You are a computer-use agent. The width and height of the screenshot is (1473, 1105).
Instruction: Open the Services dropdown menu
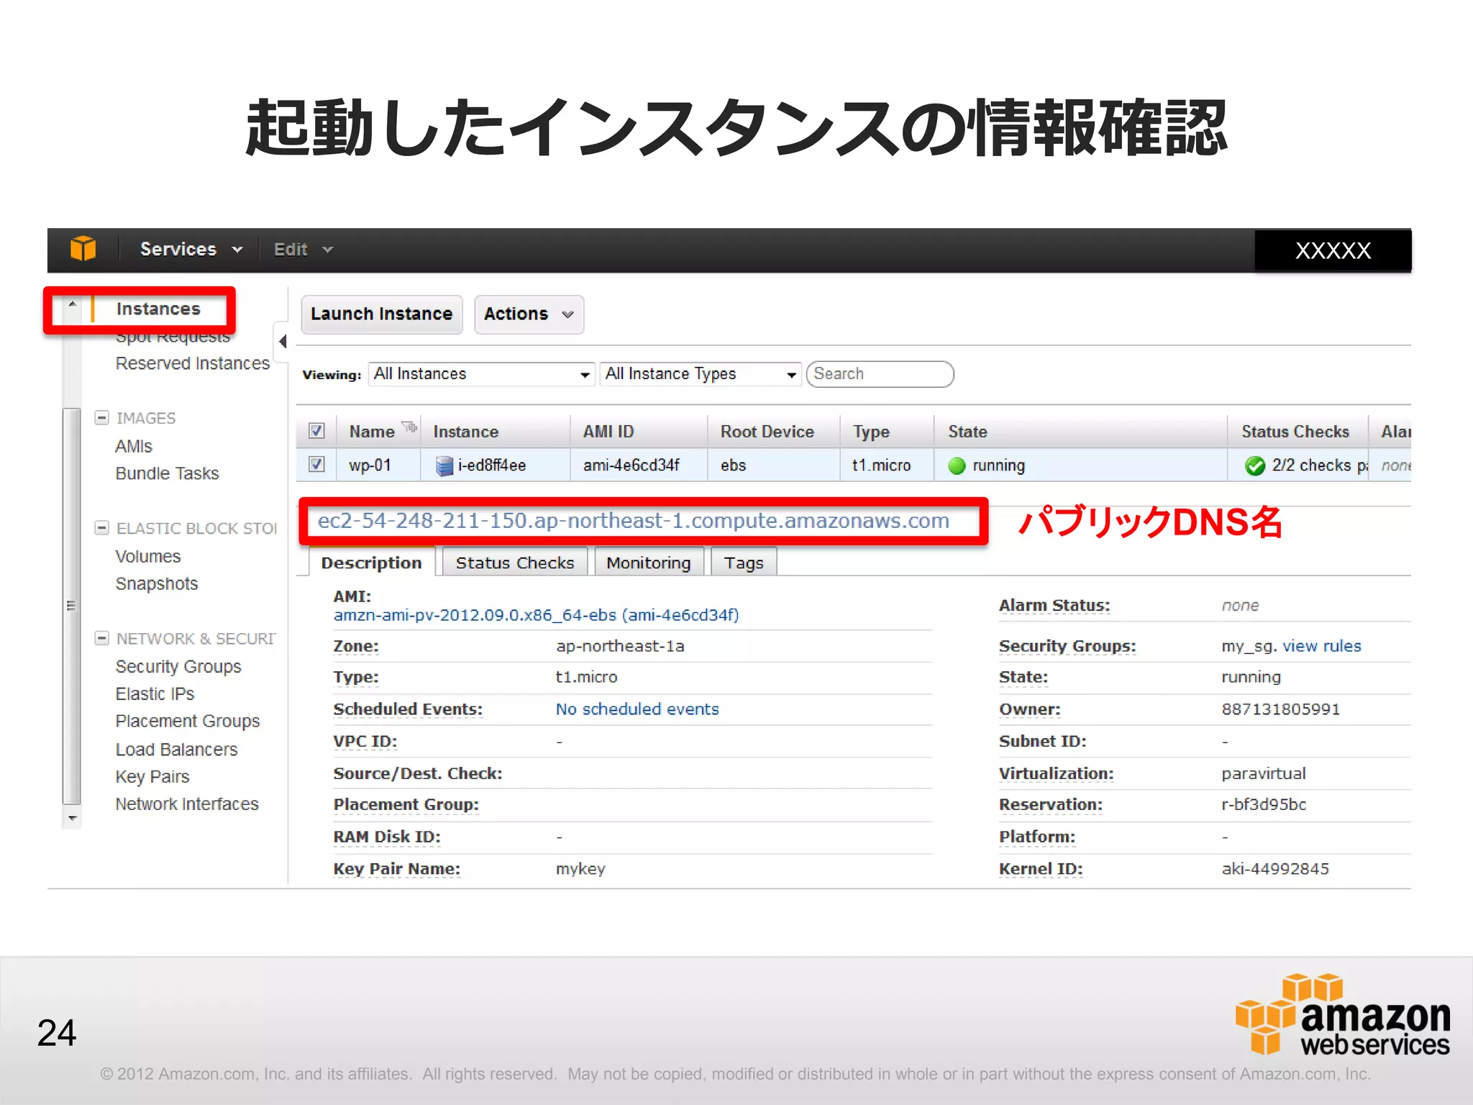click(x=191, y=249)
